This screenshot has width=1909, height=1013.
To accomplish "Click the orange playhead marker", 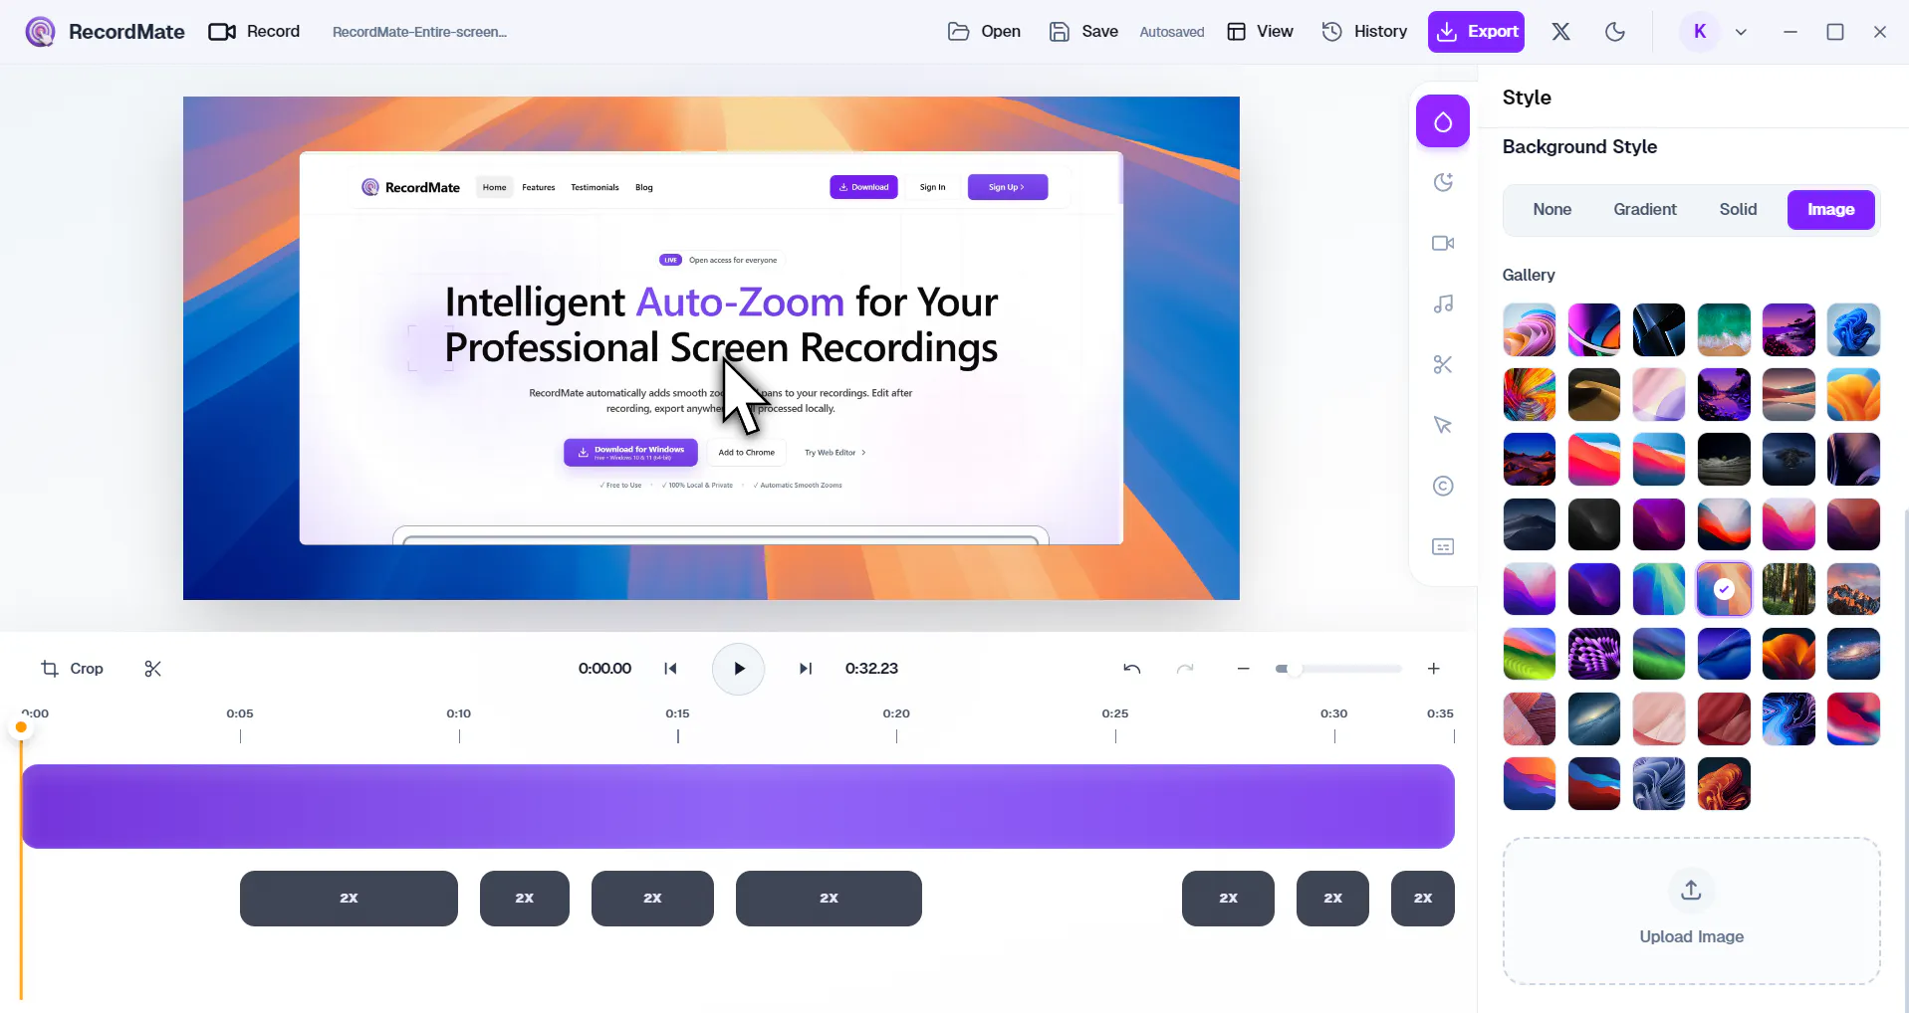I will (x=21, y=727).
